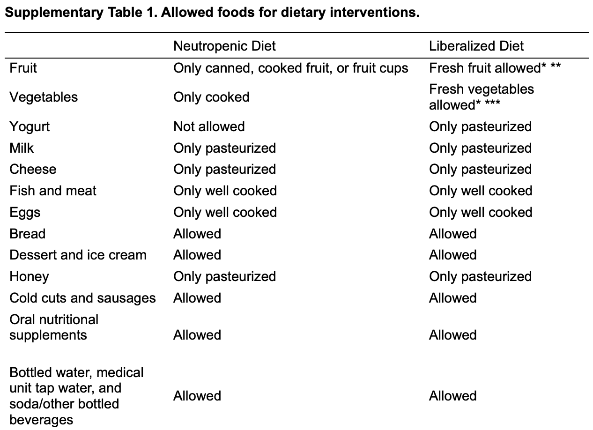
Task: Click 'Only canned, cooked fruit, or fruit cups'
Action: 290,68
